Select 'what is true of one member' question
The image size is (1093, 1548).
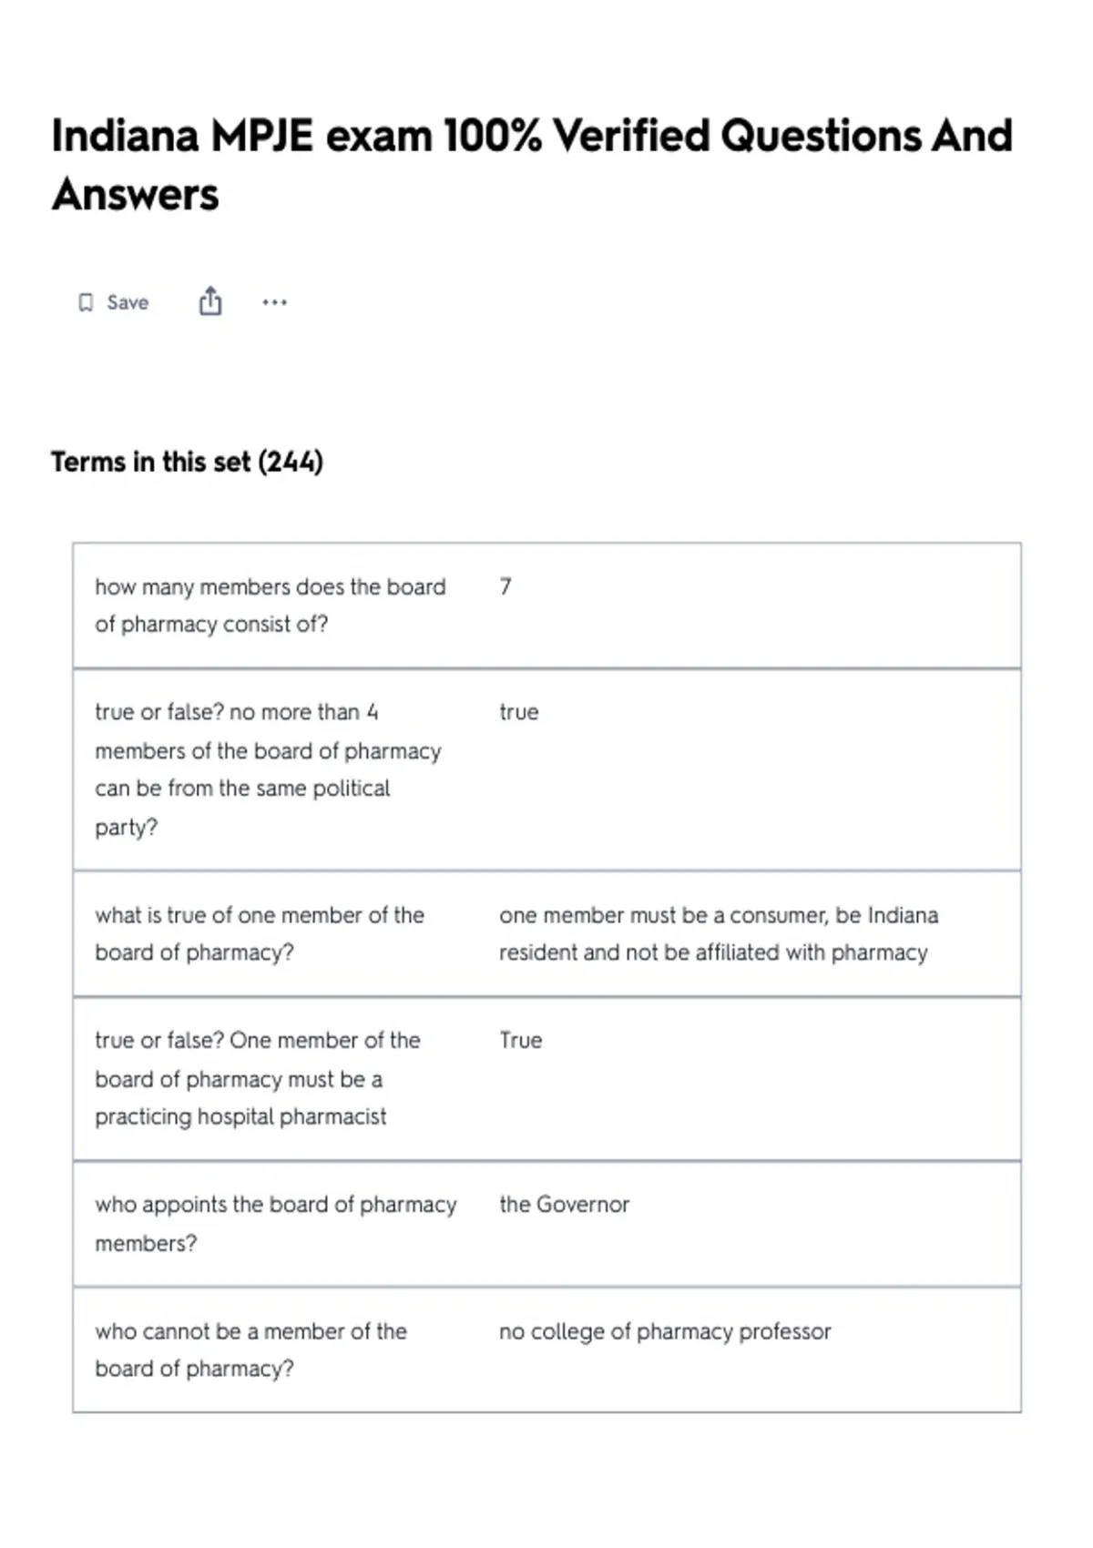point(260,933)
